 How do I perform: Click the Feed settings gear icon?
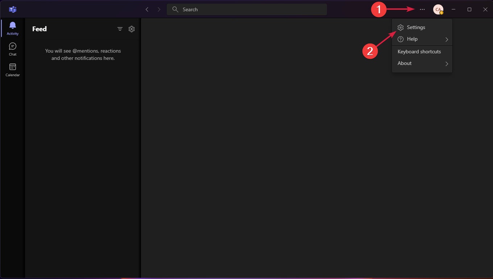(x=132, y=29)
